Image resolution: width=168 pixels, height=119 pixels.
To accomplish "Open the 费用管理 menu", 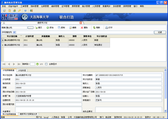I will pos(76,6).
